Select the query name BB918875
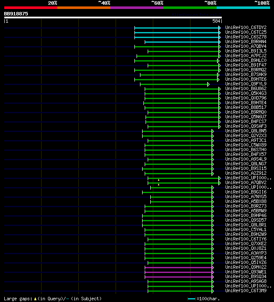The image size is (274, 302). point(16,14)
